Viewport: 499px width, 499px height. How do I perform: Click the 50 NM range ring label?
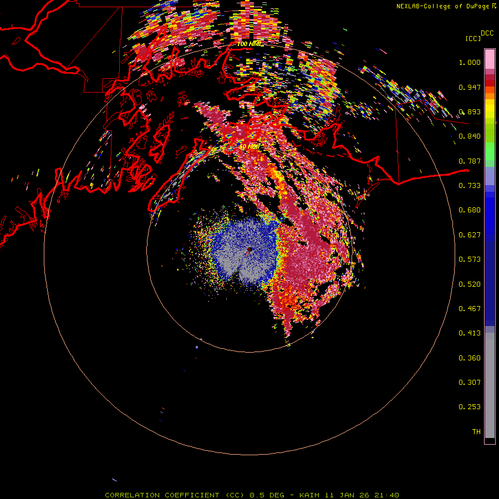point(249,146)
